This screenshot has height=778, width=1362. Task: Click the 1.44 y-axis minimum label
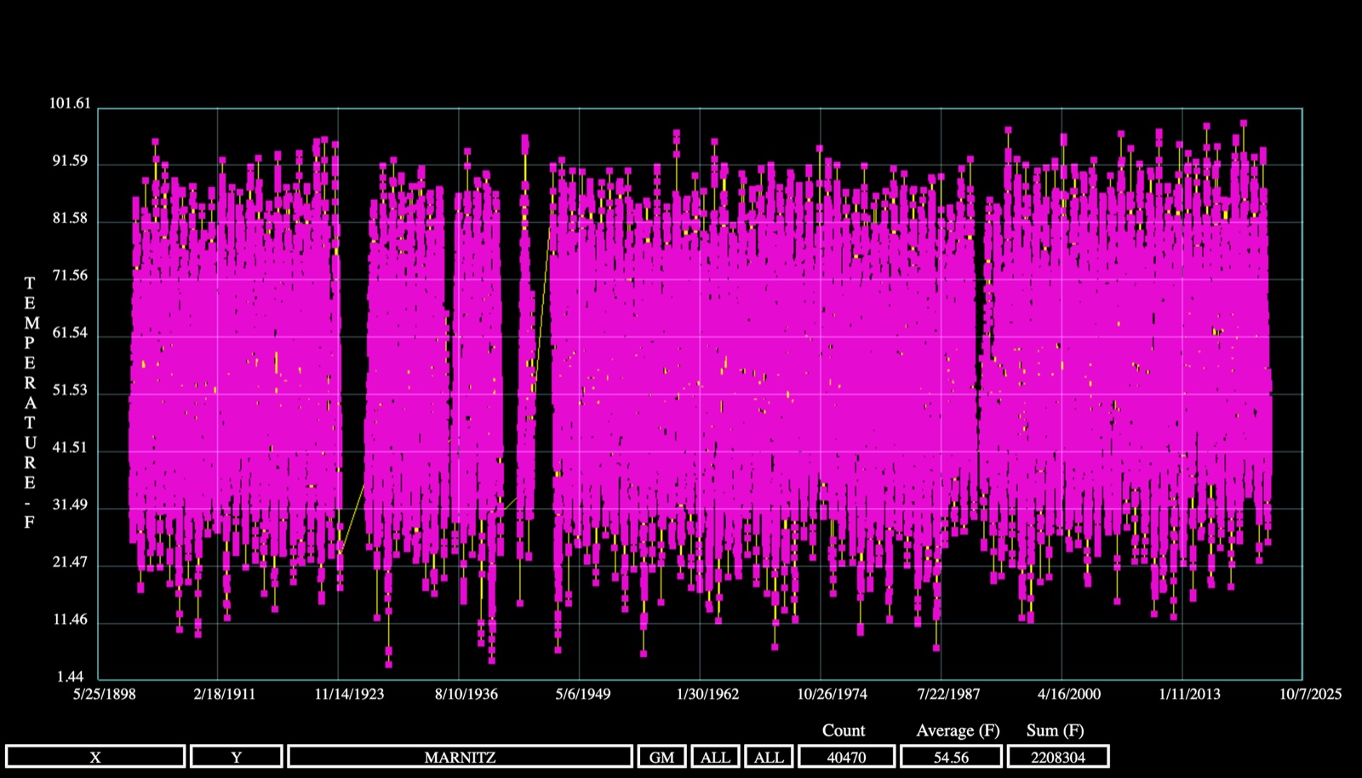tap(70, 678)
